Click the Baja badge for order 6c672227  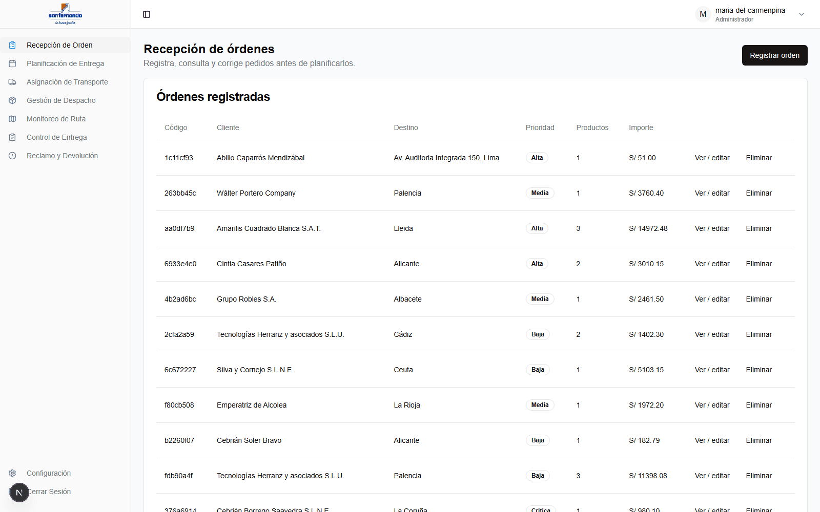pyautogui.click(x=538, y=370)
